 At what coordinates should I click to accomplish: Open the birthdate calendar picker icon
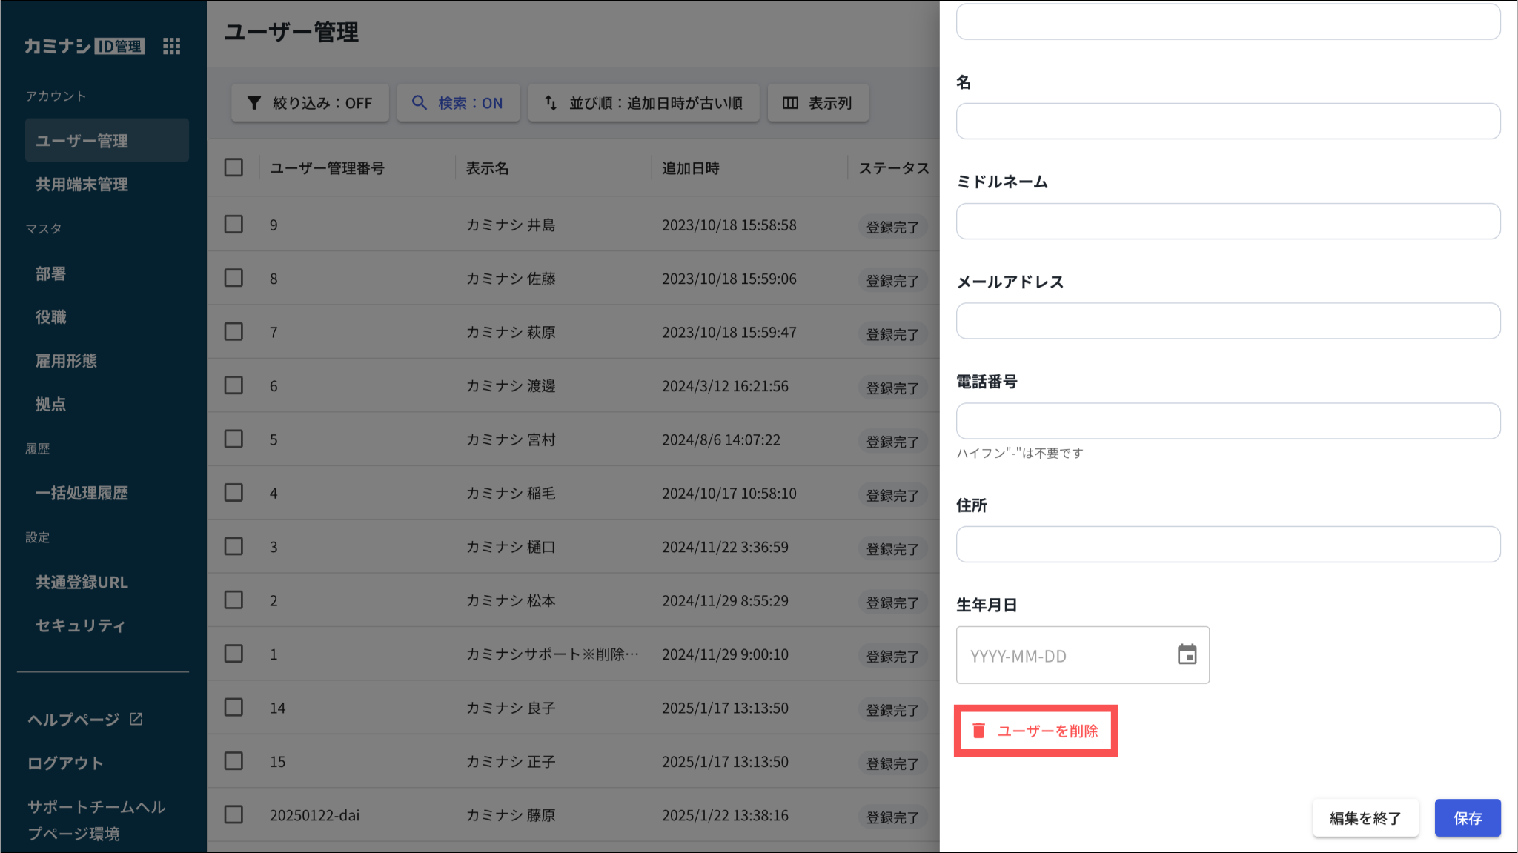1187,654
